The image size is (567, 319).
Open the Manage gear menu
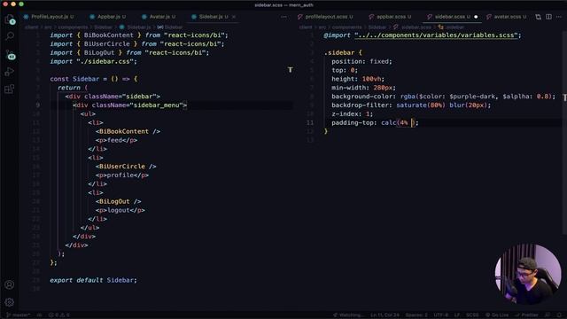tap(10, 302)
